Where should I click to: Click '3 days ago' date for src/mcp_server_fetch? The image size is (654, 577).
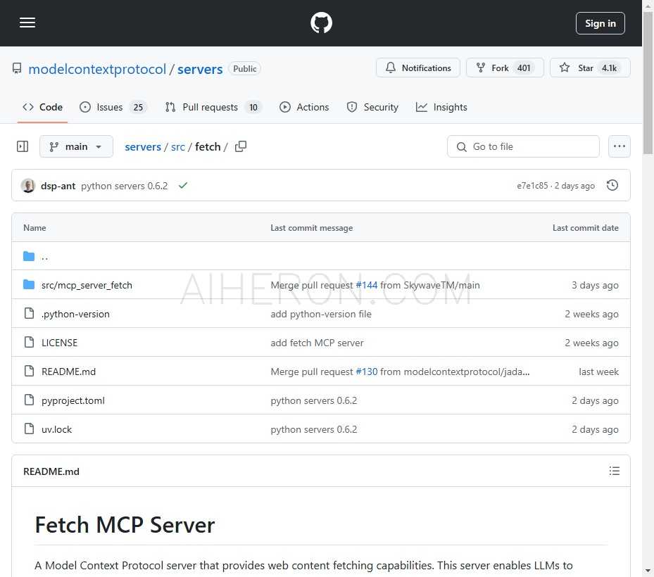click(x=595, y=285)
